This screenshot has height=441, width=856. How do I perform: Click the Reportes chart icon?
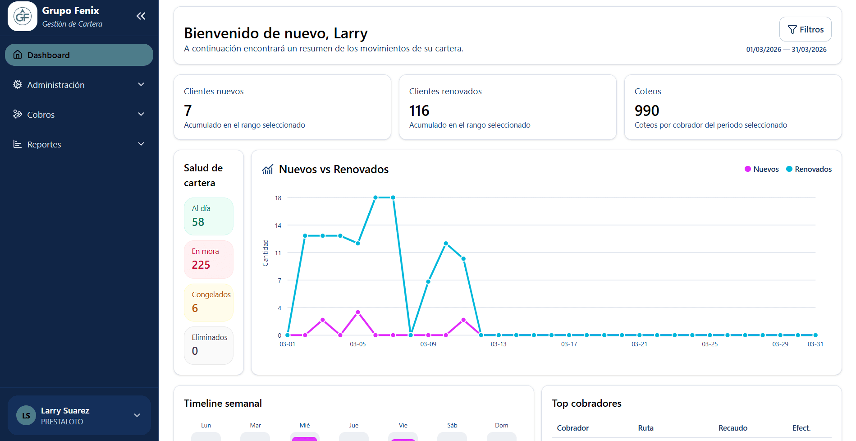pos(18,144)
